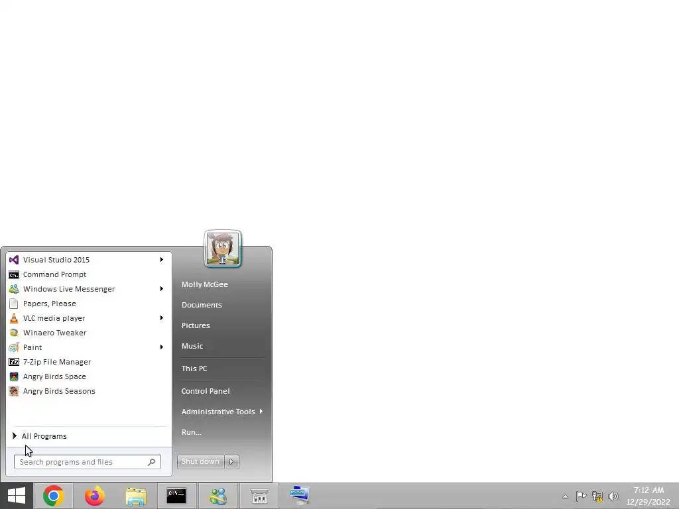Show hidden tray icons
This screenshot has width=679, height=509.
click(565, 496)
